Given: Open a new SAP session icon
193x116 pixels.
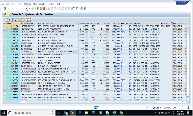Looking at the screenshot, I should point(74,9).
